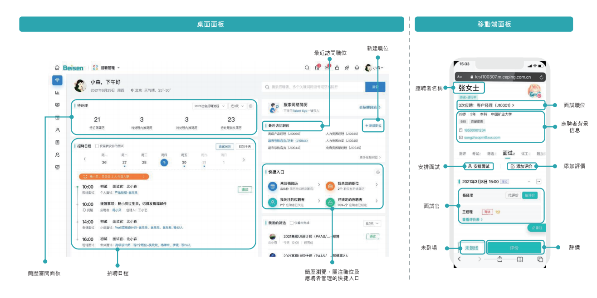Click the person icon in the left sidebar
The width and height of the screenshot is (597, 298).
[x=57, y=130]
